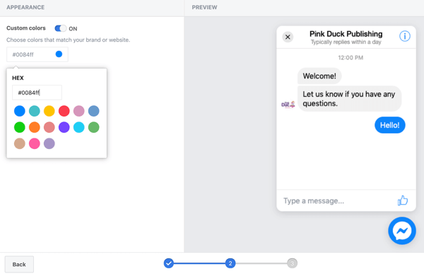Select the tan color swatch

coord(20,144)
